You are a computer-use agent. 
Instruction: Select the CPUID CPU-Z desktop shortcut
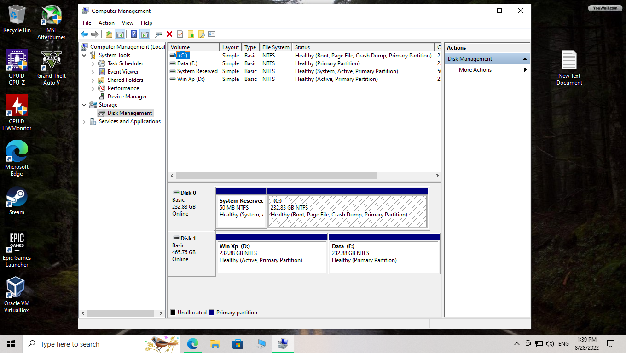coord(17,68)
